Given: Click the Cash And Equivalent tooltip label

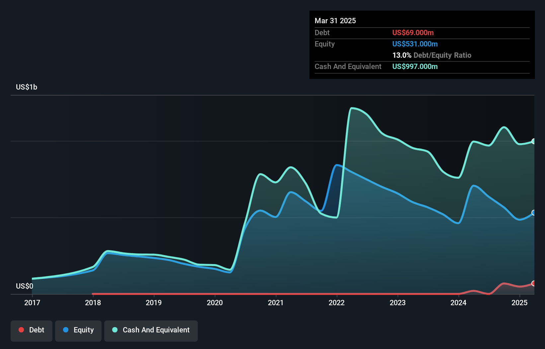Looking at the screenshot, I should pyautogui.click(x=348, y=67).
